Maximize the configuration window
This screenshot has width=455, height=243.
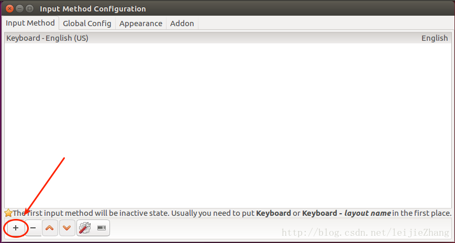[x=29, y=8]
